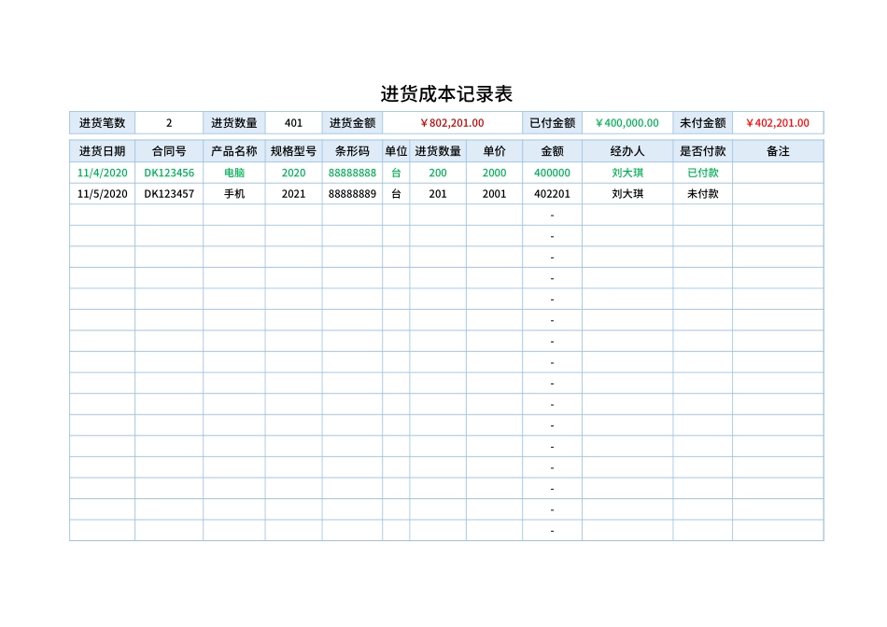This screenshot has width=887, height=627.
Task: Click the 进货金额 amount ¥802,201.00
Action: tap(450, 122)
